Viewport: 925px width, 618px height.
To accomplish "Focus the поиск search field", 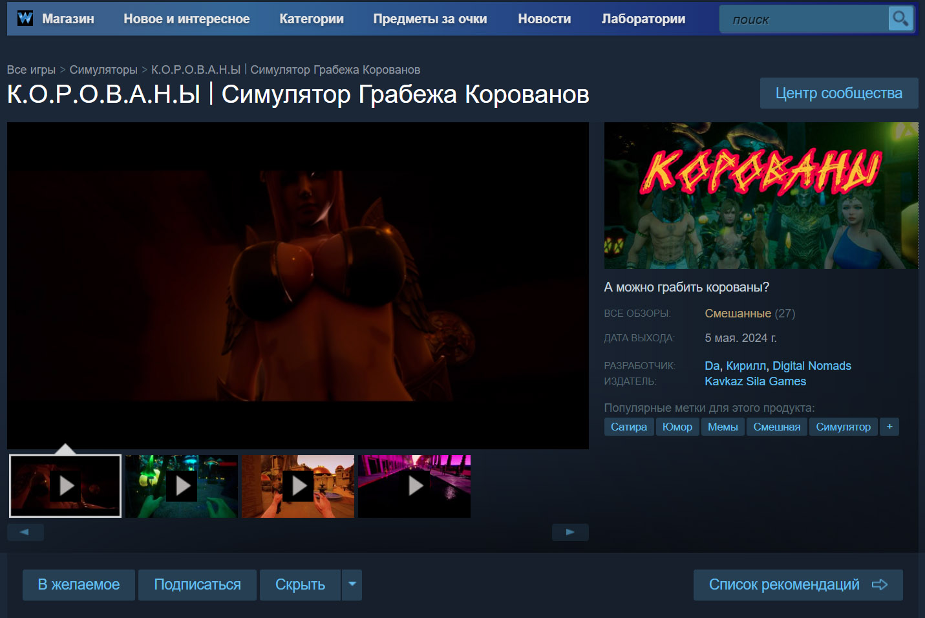I will pos(804,19).
